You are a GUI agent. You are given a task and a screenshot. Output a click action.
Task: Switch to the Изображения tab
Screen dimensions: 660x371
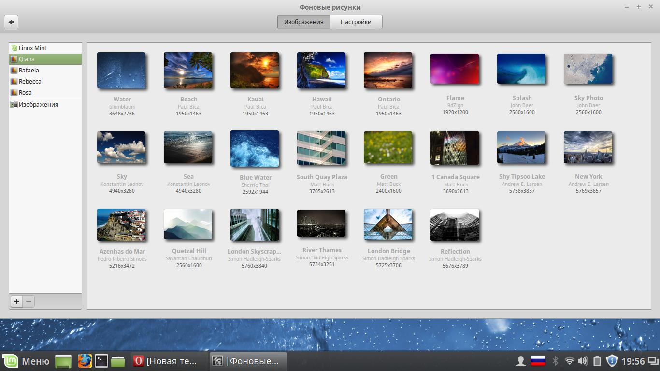tap(303, 22)
